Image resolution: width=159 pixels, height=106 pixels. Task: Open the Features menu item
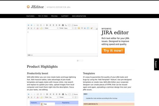pos(30,16)
